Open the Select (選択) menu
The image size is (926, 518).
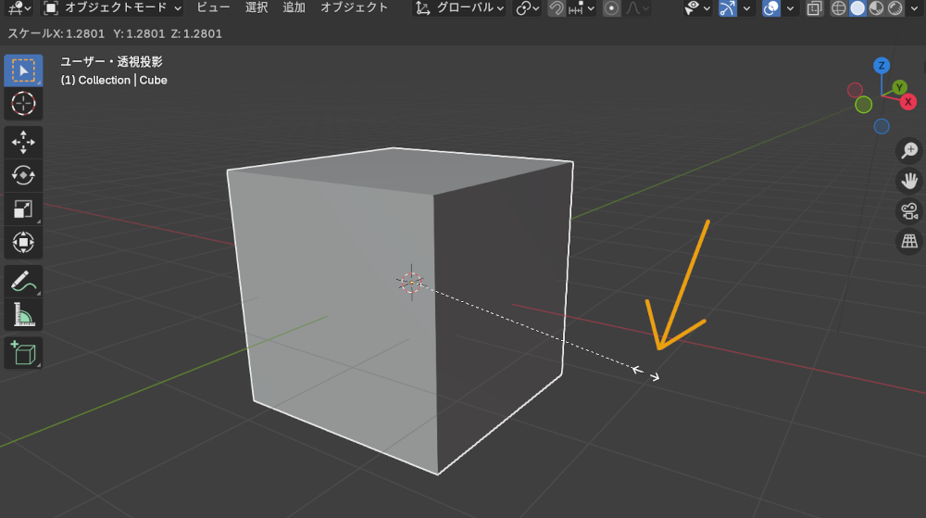click(257, 7)
